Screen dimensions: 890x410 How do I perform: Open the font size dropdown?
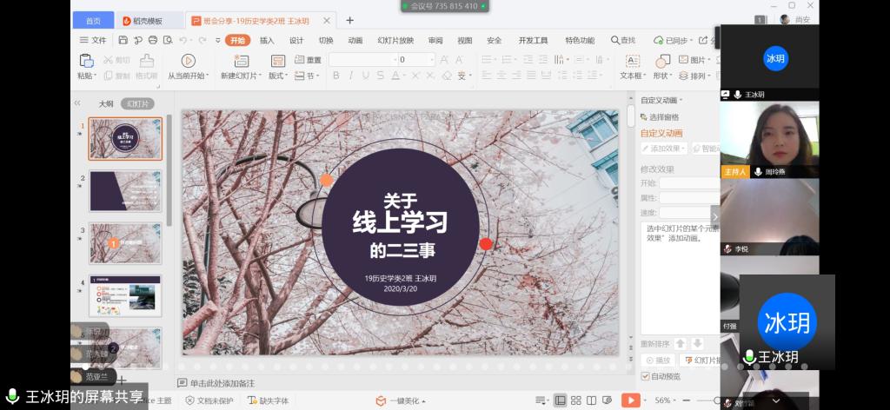click(431, 60)
